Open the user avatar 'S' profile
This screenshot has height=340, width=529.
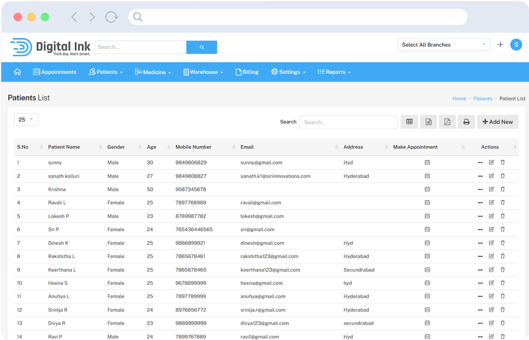pos(516,45)
